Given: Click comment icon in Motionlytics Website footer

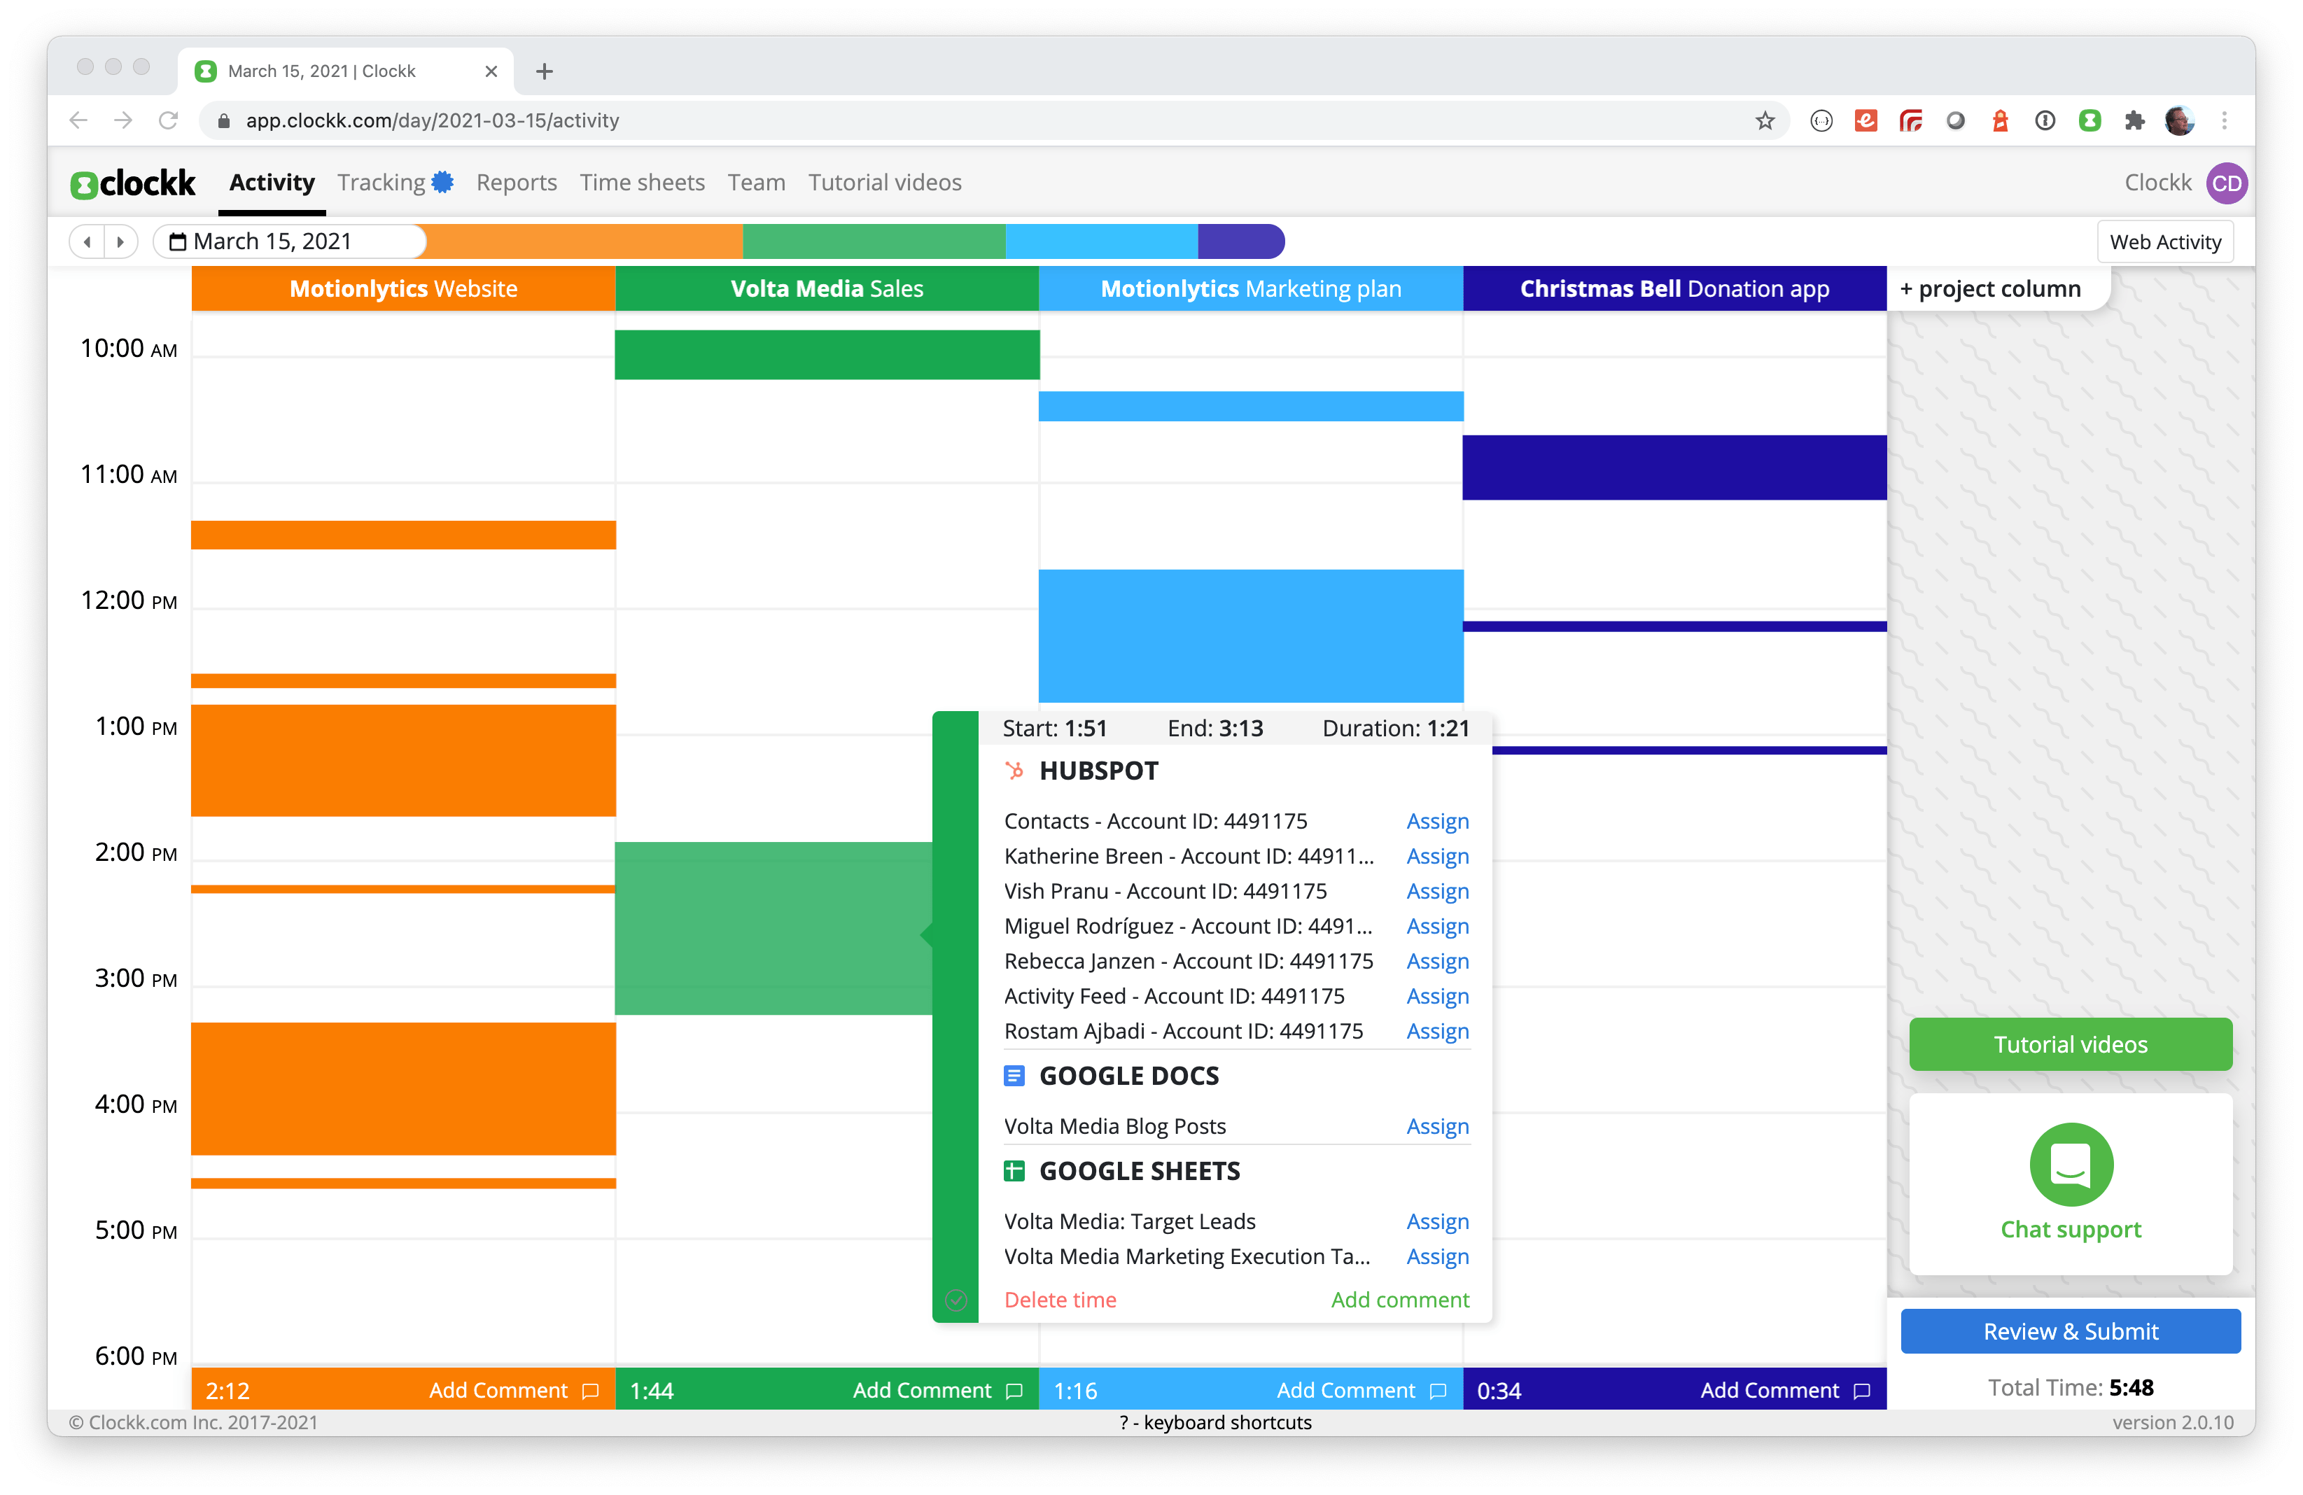Looking at the screenshot, I should [x=590, y=1391].
